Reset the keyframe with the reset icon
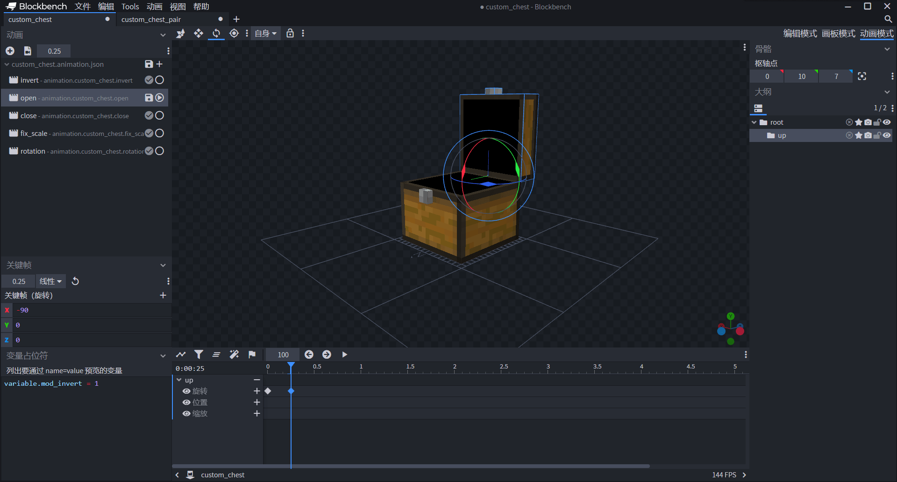Viewport: 897px width, 482px height. (x=75, y=281)
